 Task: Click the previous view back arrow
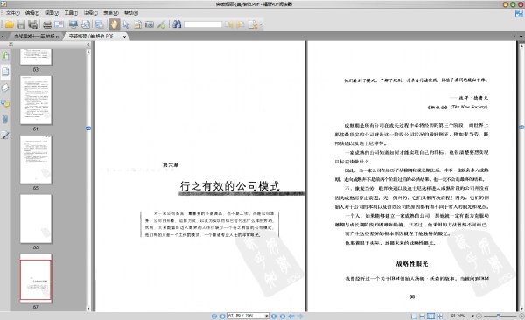(291, 316)
